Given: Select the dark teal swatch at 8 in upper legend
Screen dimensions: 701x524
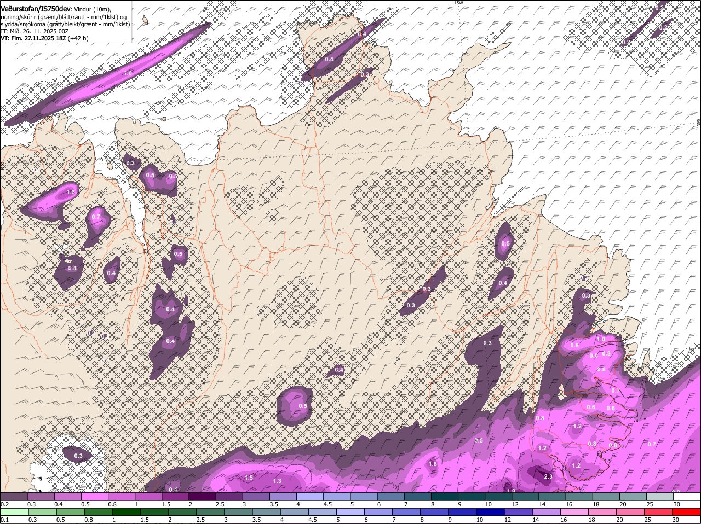Looking at the screenshot, I should pos(445,496).
